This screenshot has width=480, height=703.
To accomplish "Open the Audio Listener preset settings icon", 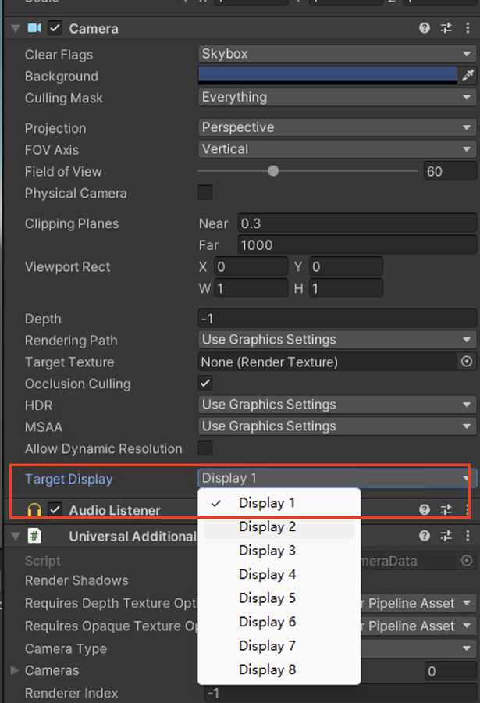I will (x=446, y=509).
